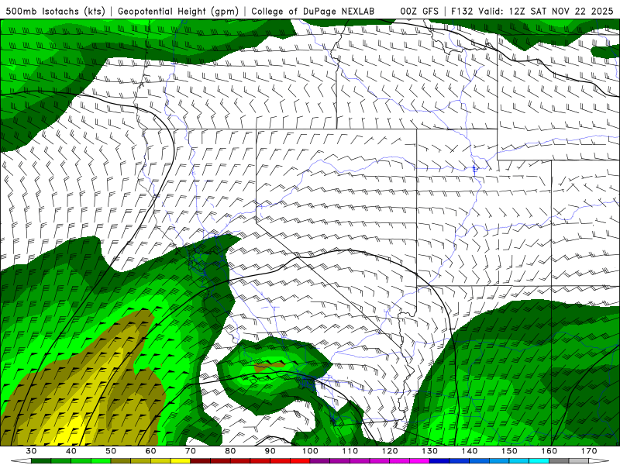The width and height of the screenshot is (620, 465).
Task: Click the '00Z GFS' model run label
Action: pyautogui.click(x=419, y=11)
